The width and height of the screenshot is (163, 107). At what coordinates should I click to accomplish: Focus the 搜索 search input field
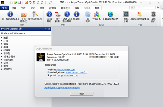[142, 8]
